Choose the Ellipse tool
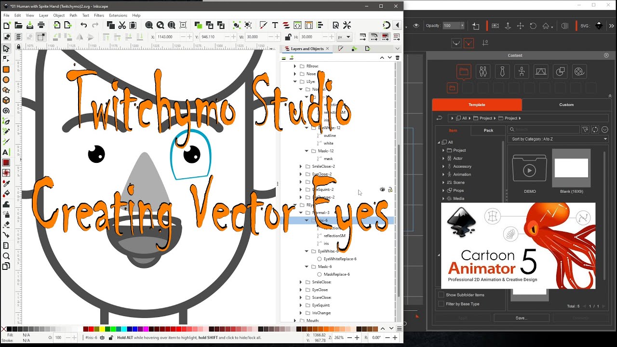This screenshot has height=347, width=617. pos(6,80)
